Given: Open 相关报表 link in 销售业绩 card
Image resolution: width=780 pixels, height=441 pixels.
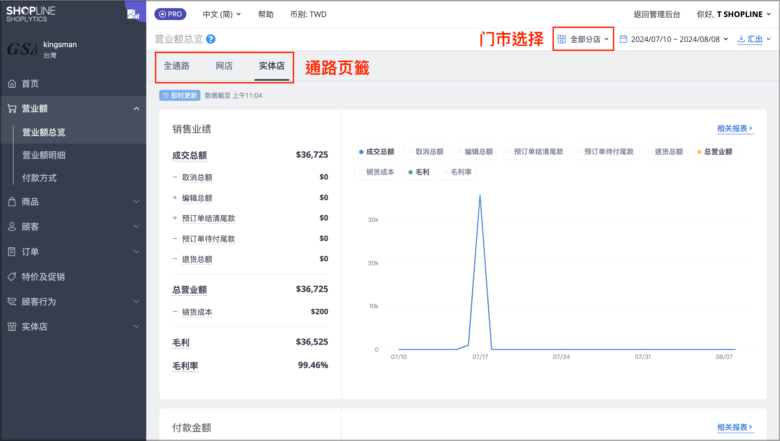Looking at the screenshot, I should tap(735, 128).
